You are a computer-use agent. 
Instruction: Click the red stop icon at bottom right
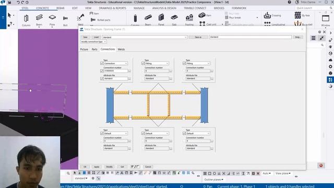coord(321,166)
